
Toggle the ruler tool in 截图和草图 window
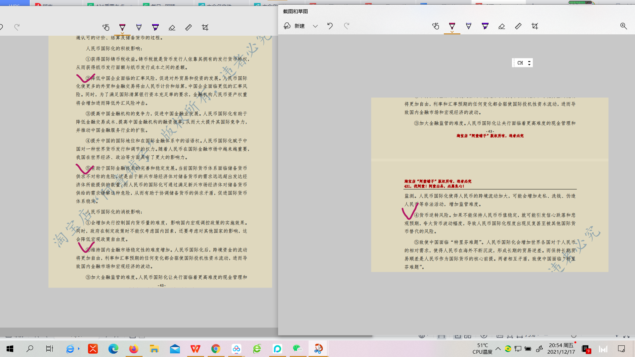[518, 26]
